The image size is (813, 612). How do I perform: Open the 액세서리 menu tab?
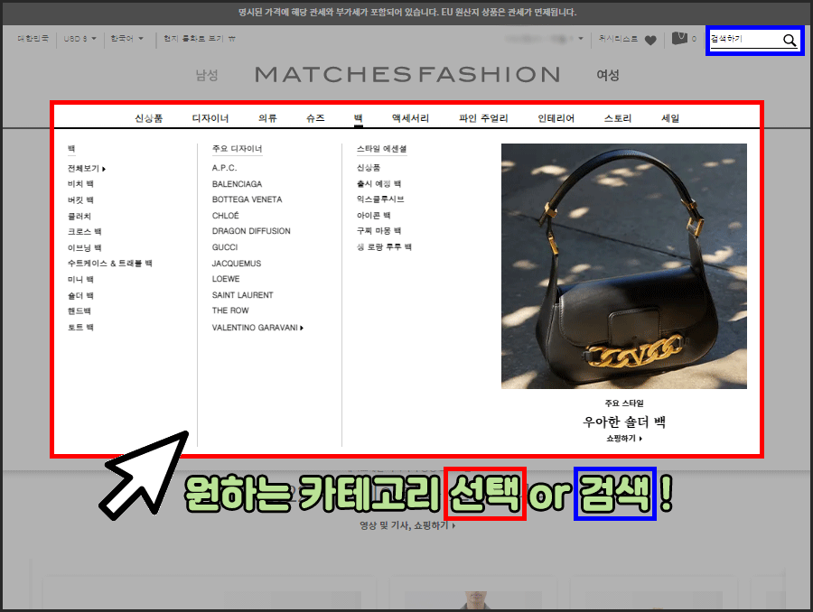coord(411,118)
